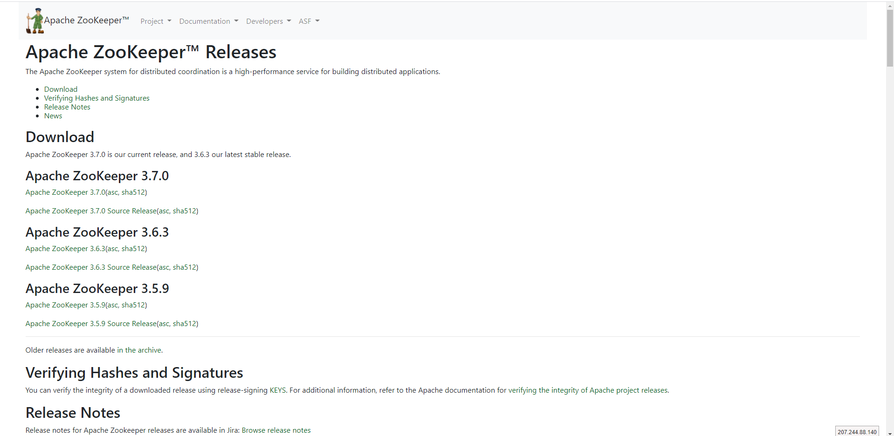Image resolution: width=894 pixels, height=436 pixels.
Task: Open asc signature for ZooKeeper 3.7.0 binary
Action: 112,192
